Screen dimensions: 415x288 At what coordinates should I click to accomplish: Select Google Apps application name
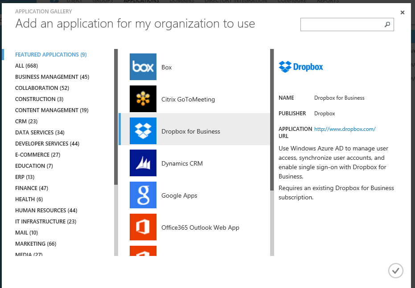pyautogui.click(x=179, y=195)
